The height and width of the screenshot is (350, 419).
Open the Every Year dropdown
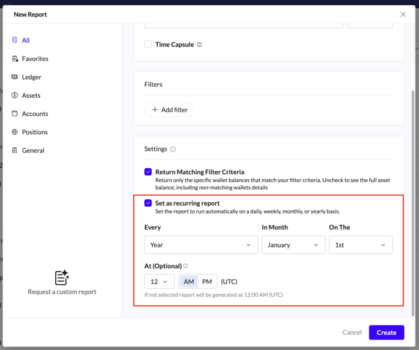(201, 245)
